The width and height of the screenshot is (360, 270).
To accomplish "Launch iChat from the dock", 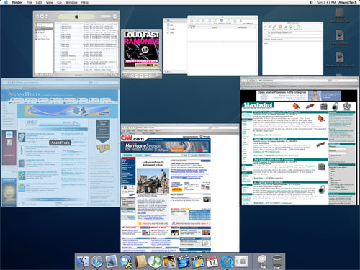I will (126, 261).
